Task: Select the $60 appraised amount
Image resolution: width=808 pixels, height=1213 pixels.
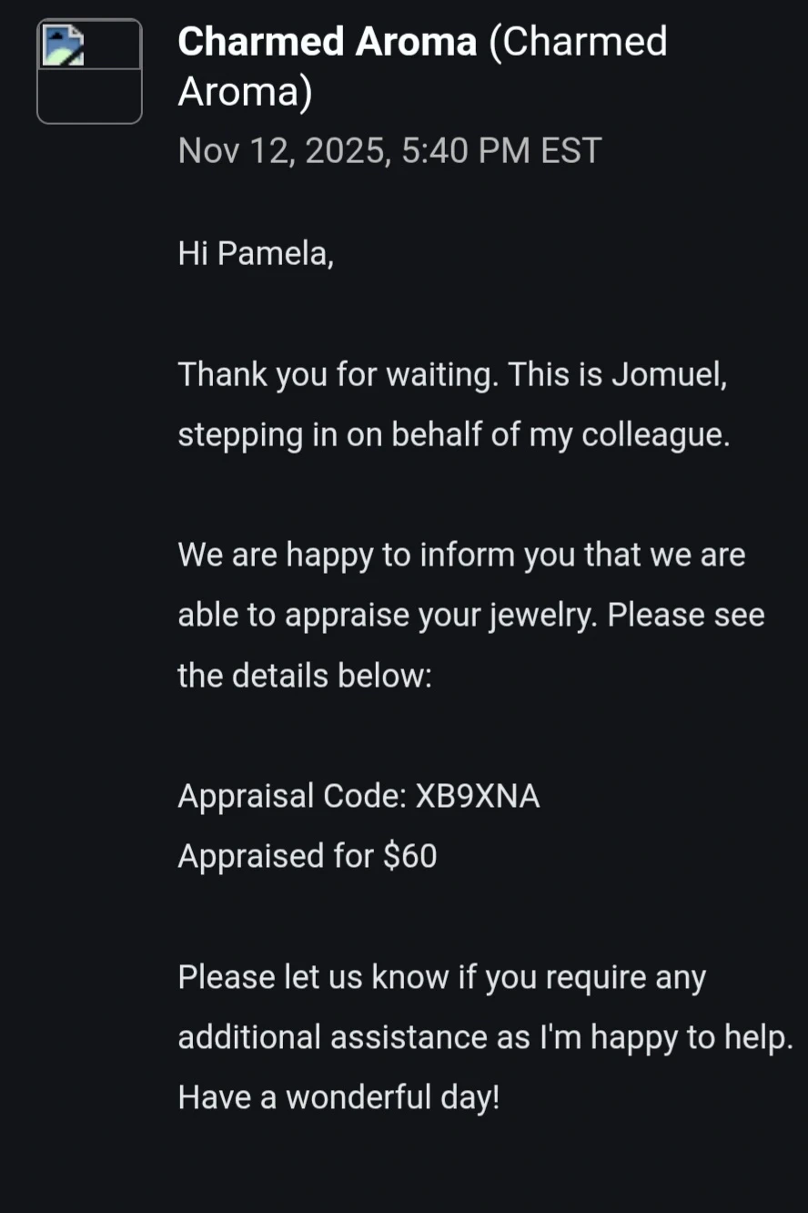Action: pos(410,856)
